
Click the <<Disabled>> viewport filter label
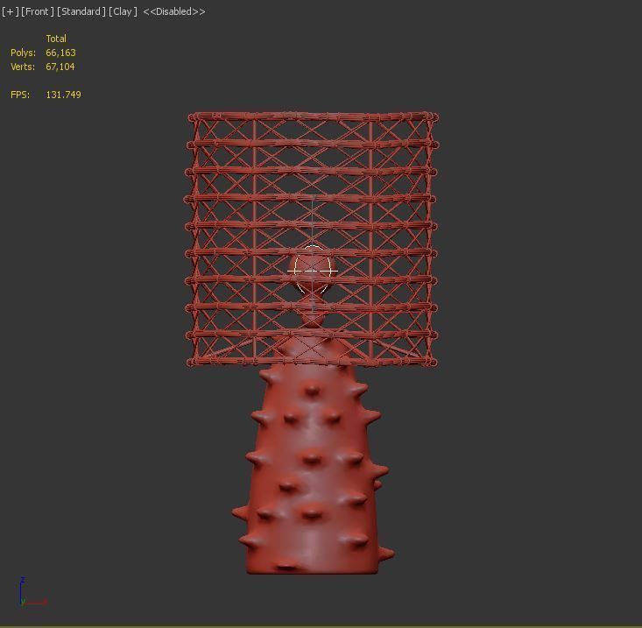(174, 11)
